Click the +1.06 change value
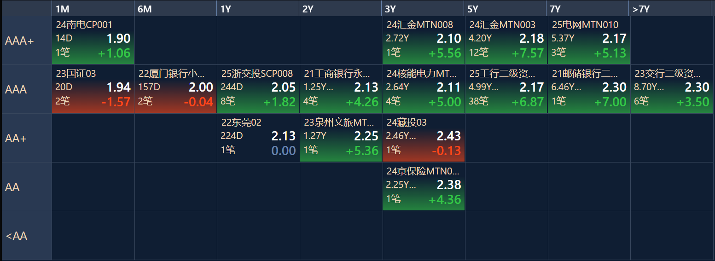 pos(114,53)
